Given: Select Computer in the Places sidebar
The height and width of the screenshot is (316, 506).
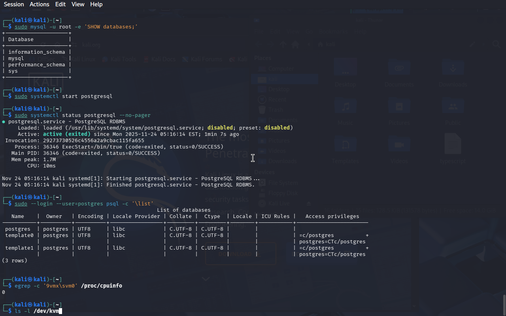Looking at the screenshot, I should 281,69.
